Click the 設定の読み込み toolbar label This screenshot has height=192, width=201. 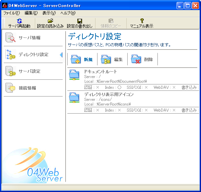pyautogui.click(x=50, y=26)
